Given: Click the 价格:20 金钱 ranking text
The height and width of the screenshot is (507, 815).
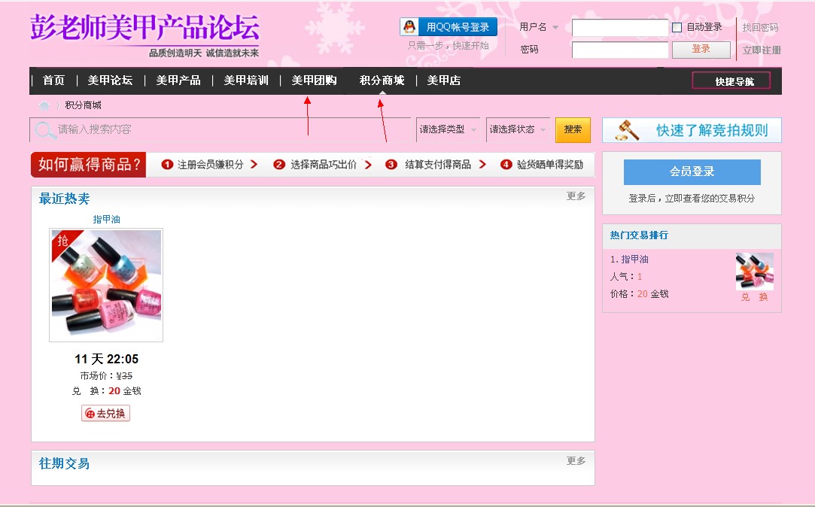Looking at the screenshot, I should (x=639, y=294).
